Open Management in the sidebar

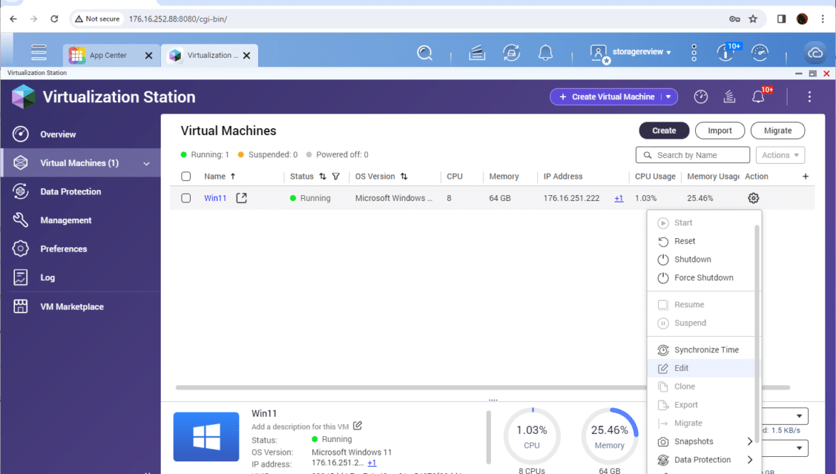pos(81,220)
